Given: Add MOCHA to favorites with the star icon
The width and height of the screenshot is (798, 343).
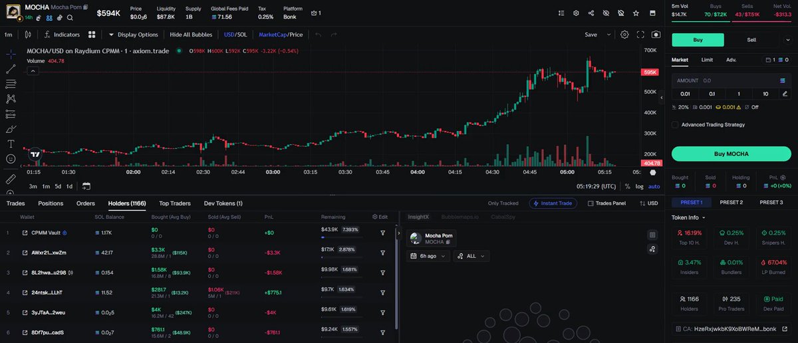Looking at the screenshot, I should click(x=636, y=13).
